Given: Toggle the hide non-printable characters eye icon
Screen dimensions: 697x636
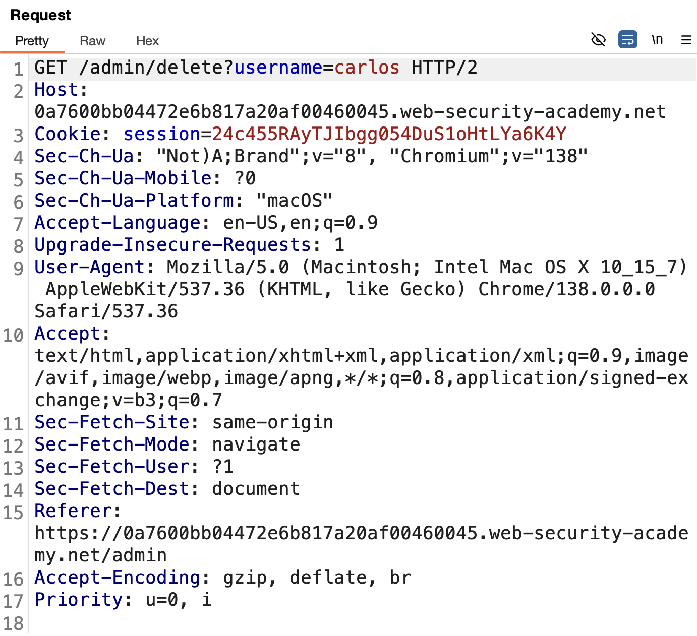Looking at the screenshot, I should tap(598, 39).
